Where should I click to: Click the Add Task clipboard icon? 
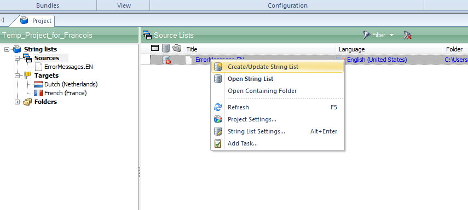click(x=218, y=143)
